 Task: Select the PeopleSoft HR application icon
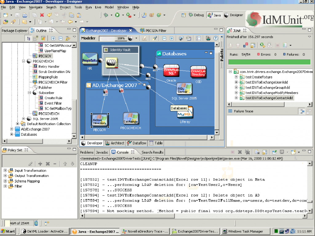[x=90, y=59]
